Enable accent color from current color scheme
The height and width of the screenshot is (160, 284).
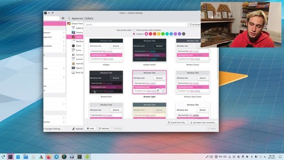(134, 30)
